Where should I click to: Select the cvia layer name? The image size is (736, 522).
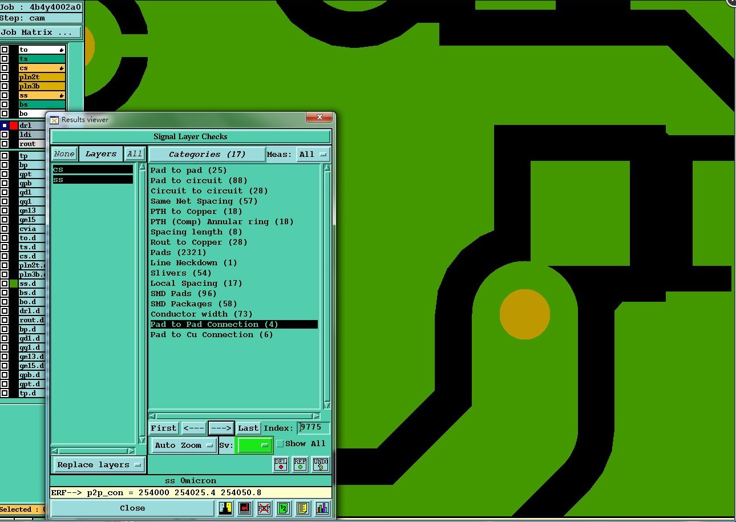click(x=32, y=229)
